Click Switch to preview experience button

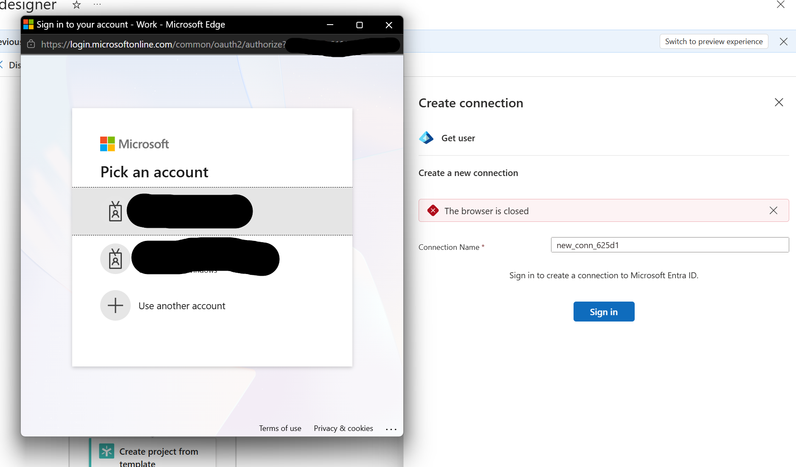click(x=714, y=42)
